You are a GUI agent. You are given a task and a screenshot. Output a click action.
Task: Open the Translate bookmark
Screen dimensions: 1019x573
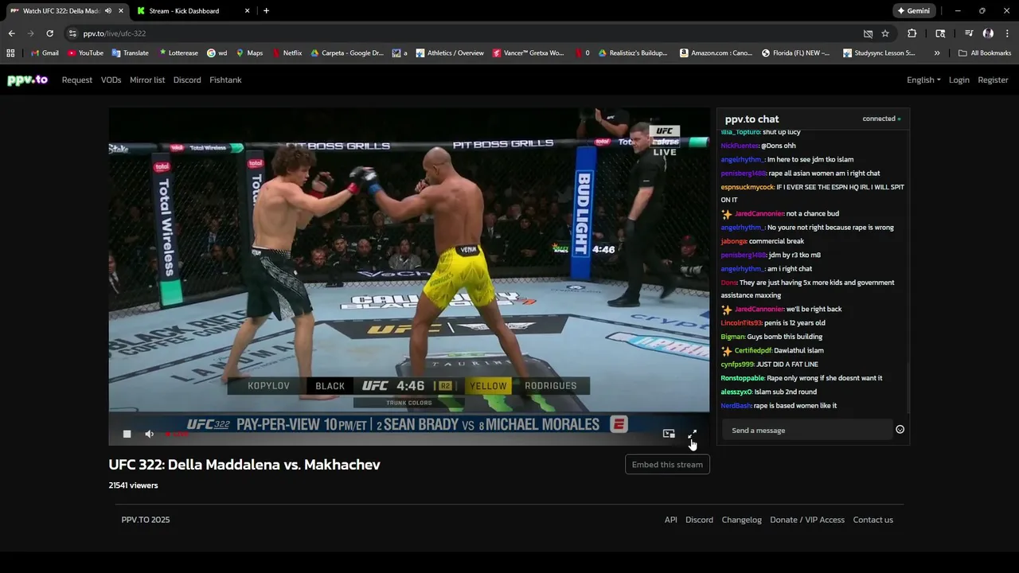point(131,53)
